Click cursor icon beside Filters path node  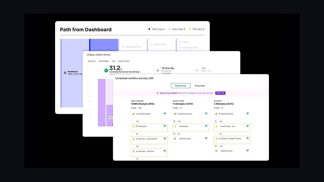[x=180, y=42]
